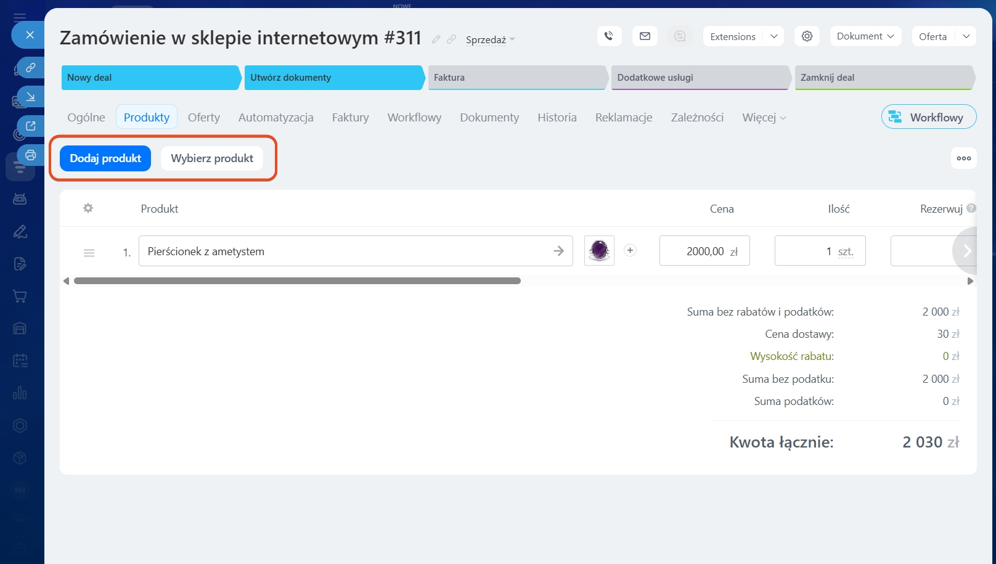Copy deal link via chain icon

452,39
